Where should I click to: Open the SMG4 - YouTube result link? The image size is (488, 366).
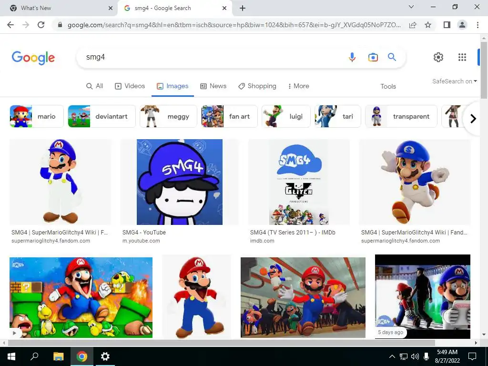(144, 232)
